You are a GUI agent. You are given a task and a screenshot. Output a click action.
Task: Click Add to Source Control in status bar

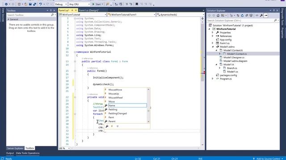click(268, 159)
